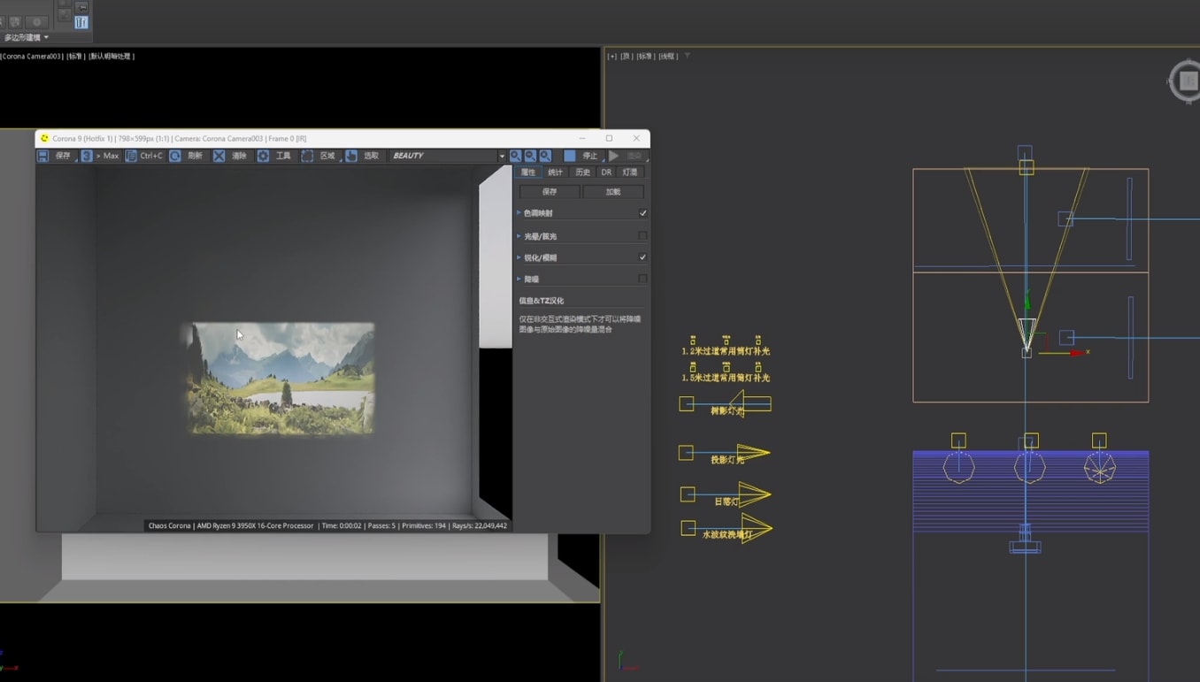Click the third magnifier zoom-fit icon
This screenshot has height=682, width=1200.
[545, 156]
